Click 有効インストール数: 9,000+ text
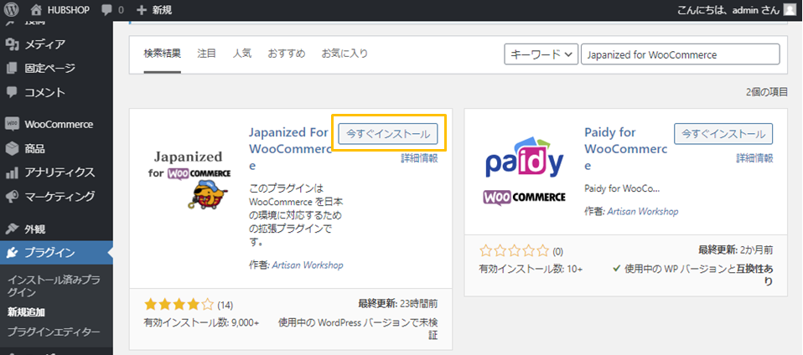Screen dimensions: 803x355 201,323
